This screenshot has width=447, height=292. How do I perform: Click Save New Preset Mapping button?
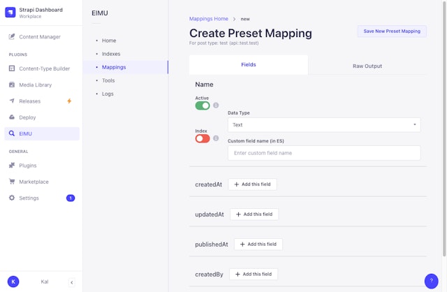pyautogui.click(x=392, y=31)
